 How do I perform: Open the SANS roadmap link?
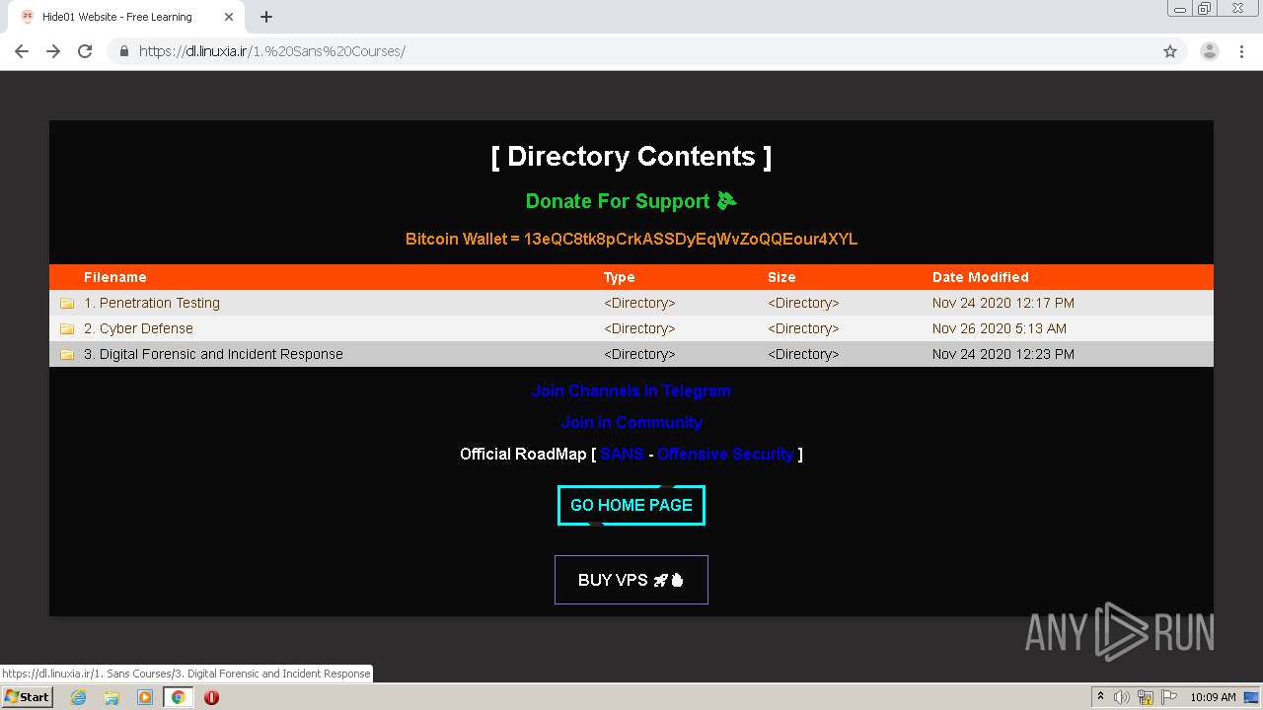(622, 454)
